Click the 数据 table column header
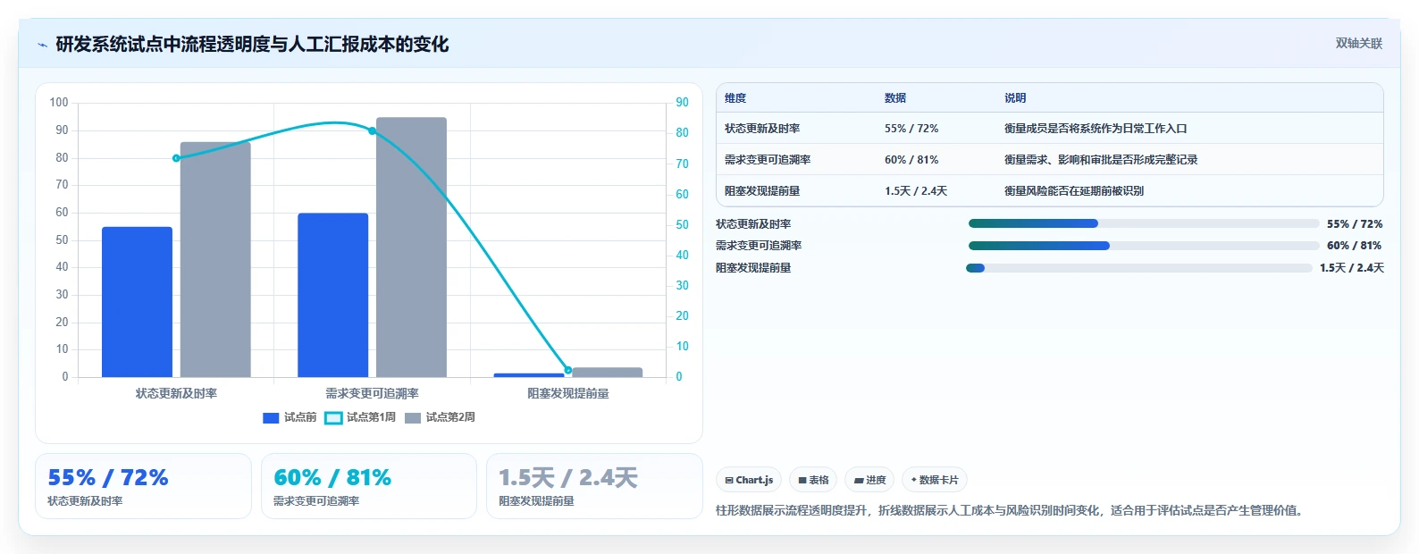 895,98
